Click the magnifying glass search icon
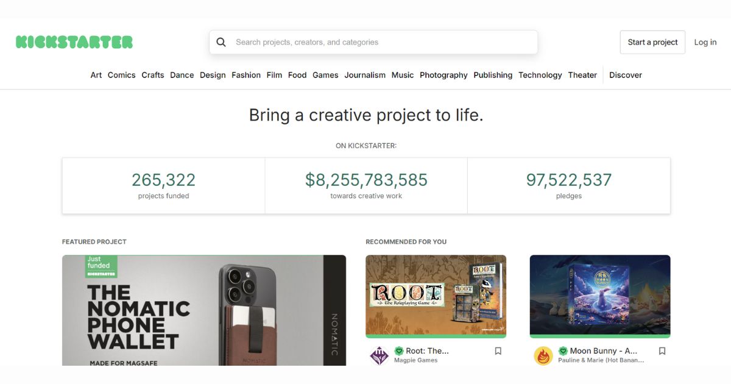This screenshot has height=384, width=731. (221, 41)
